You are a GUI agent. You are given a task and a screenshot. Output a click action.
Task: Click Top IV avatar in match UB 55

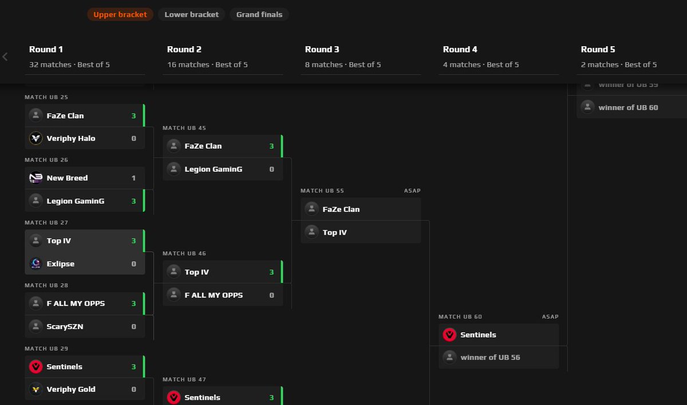pyautogui.click(x=312, y=232)
